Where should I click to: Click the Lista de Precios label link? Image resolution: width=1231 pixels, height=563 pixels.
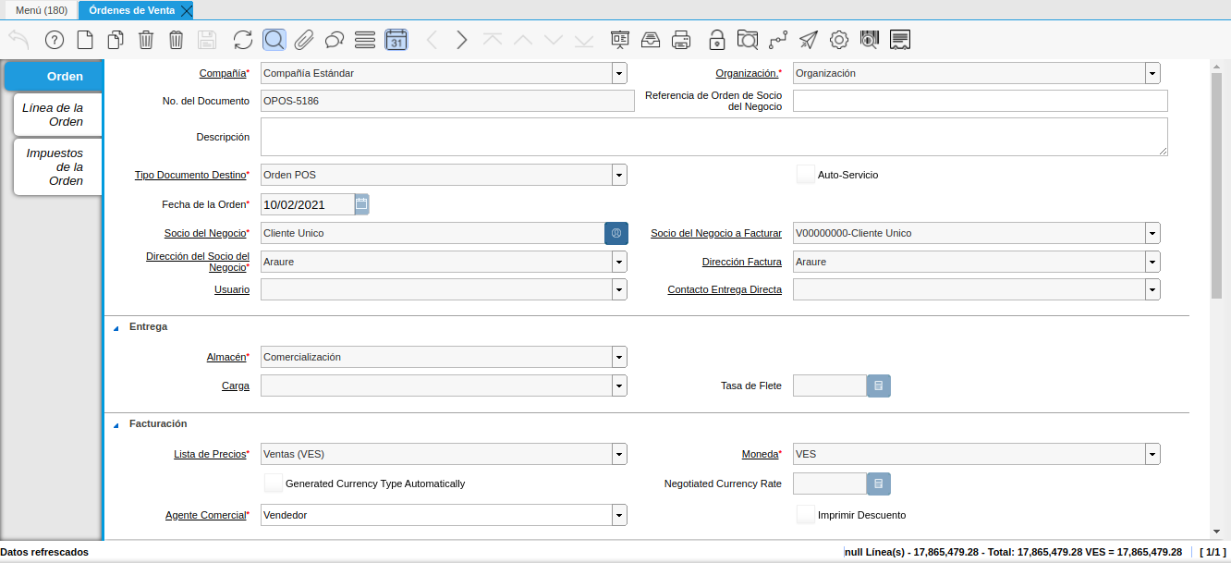(210, 454)
